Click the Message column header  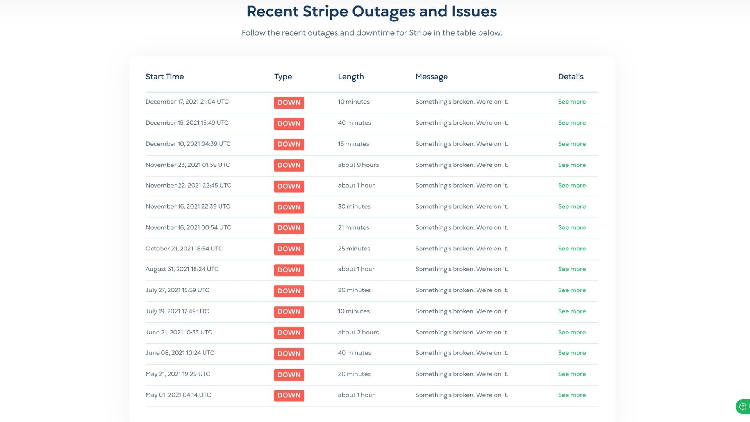pos(432,77)
